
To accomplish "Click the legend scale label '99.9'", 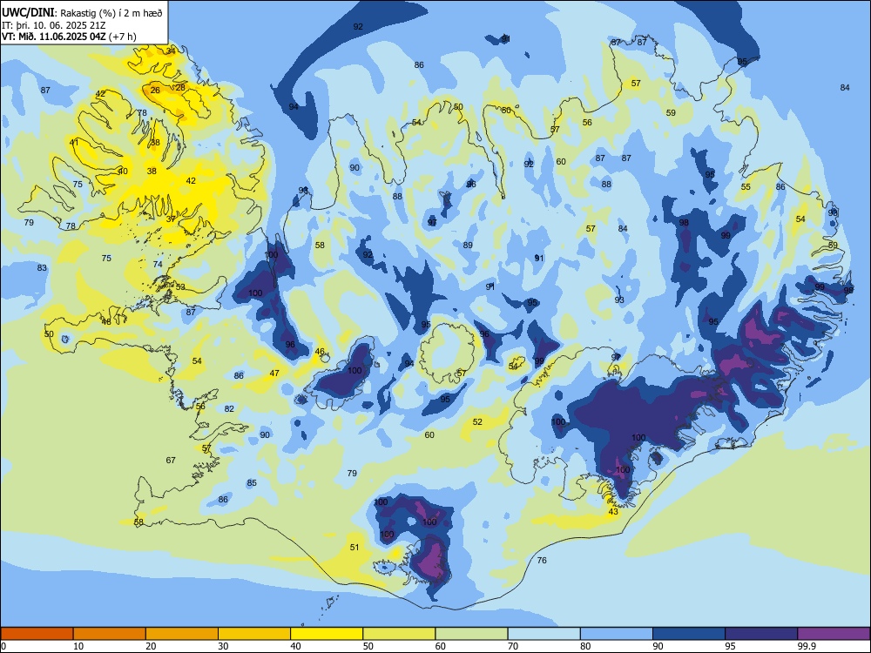I will (807, 646).
